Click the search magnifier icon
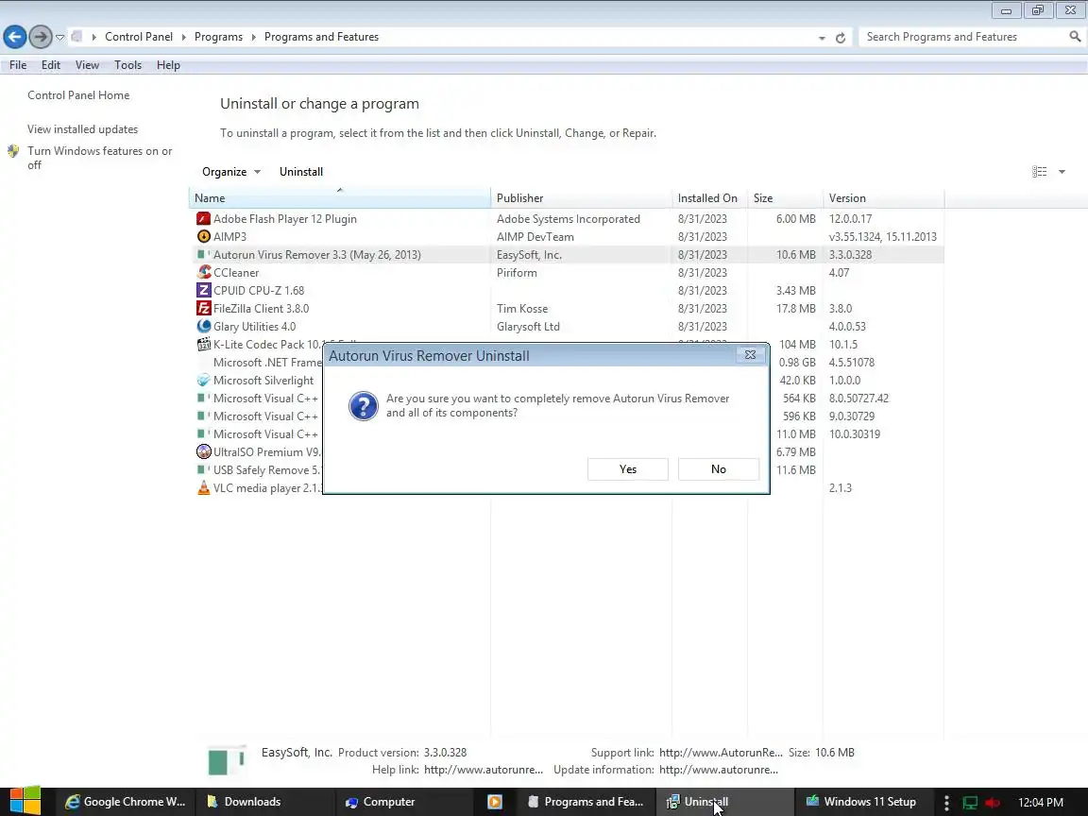Screen dimensions: 1088x816 (x=1075, y=37)
